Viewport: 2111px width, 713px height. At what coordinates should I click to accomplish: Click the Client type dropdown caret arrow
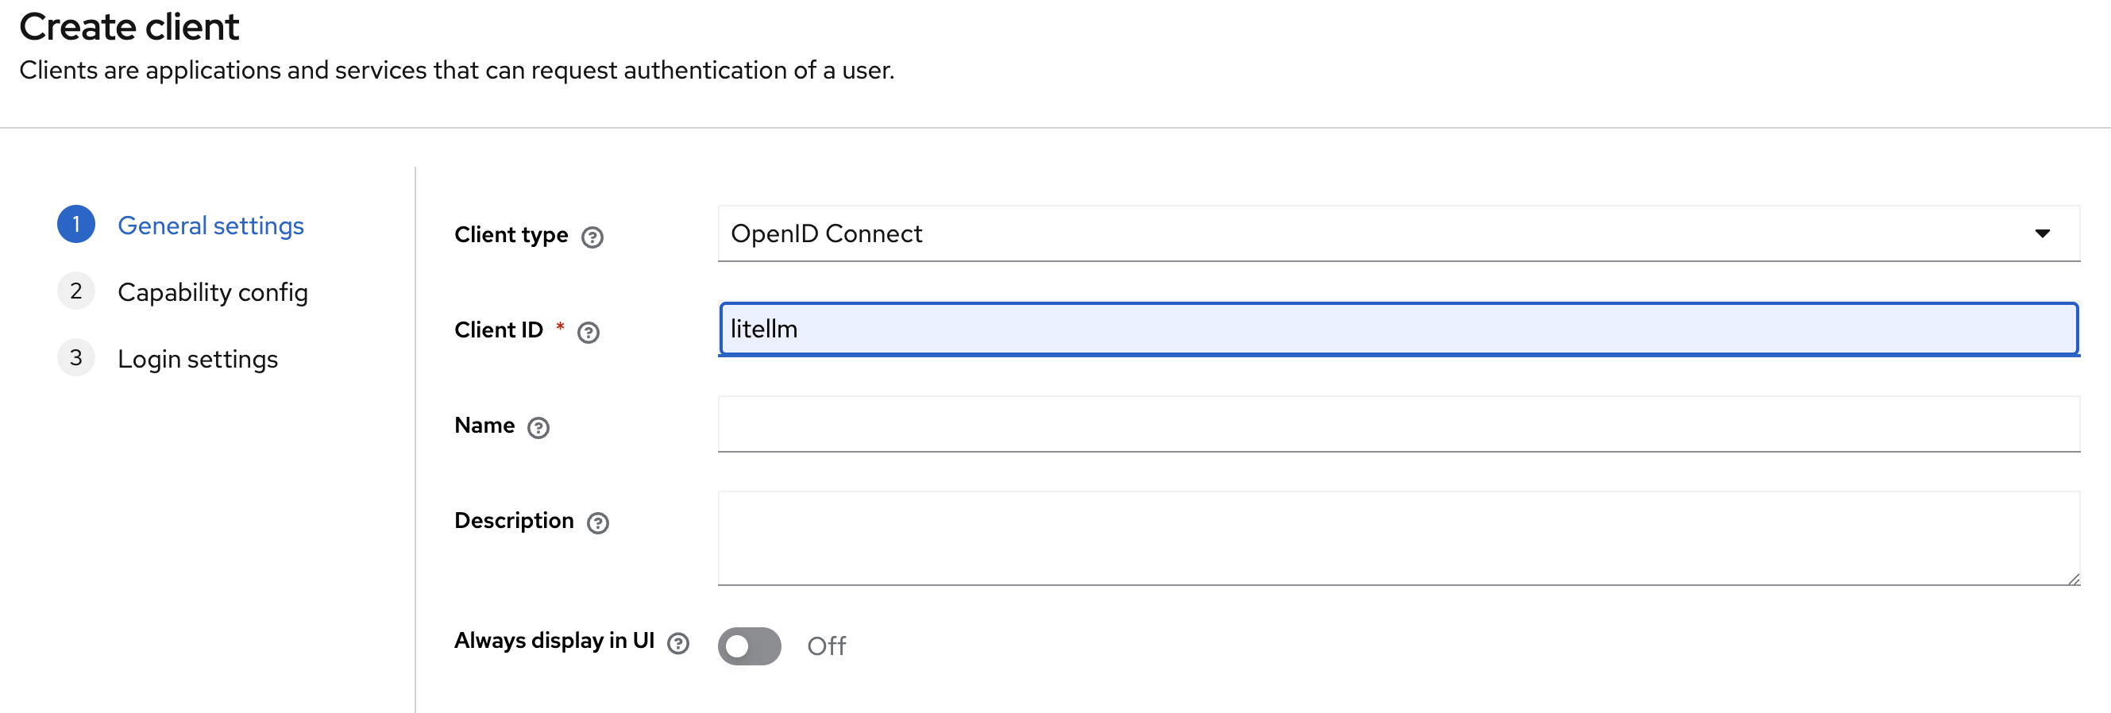[x=2042, y=233]
